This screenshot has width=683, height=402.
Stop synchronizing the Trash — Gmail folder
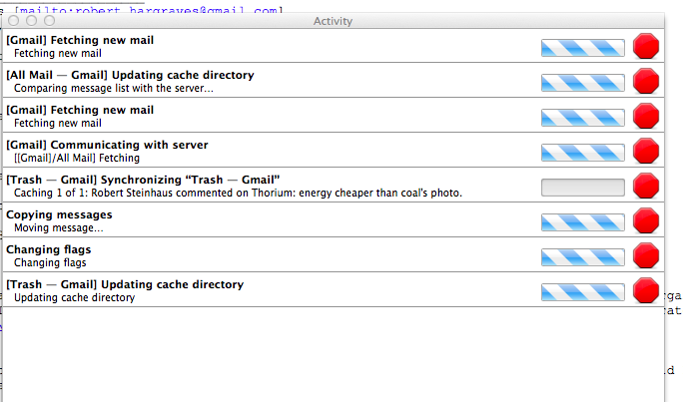(647, 186)
